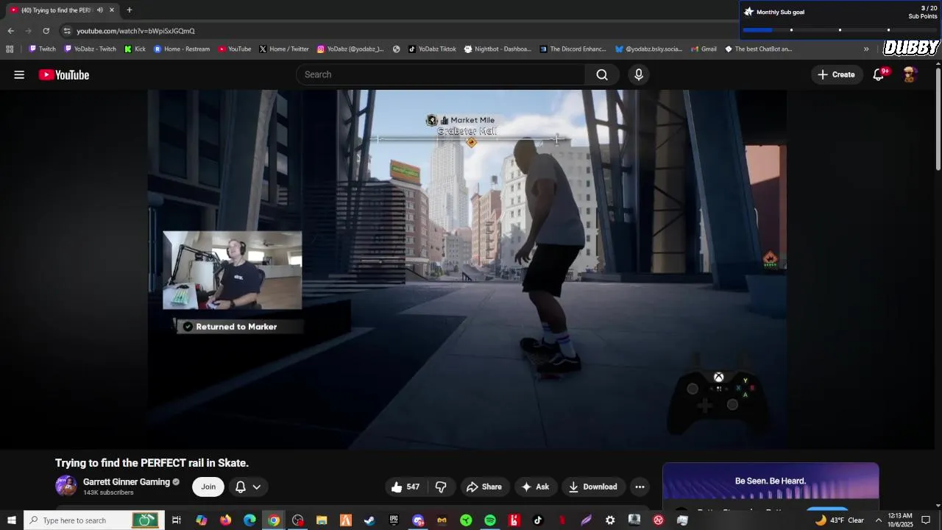
Task: Open the Home - Restream bookmark
Action: click(182, 49)
